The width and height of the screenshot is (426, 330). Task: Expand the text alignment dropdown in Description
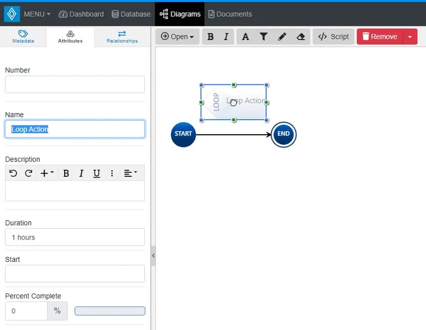click(130, 174)
